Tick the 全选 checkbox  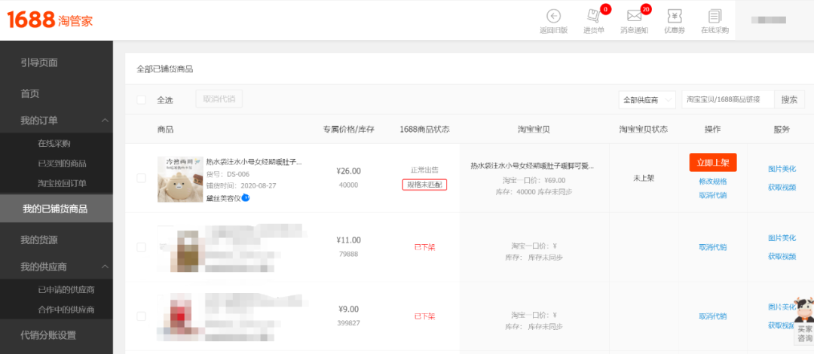pyautogui.click(x=141, y=99)
